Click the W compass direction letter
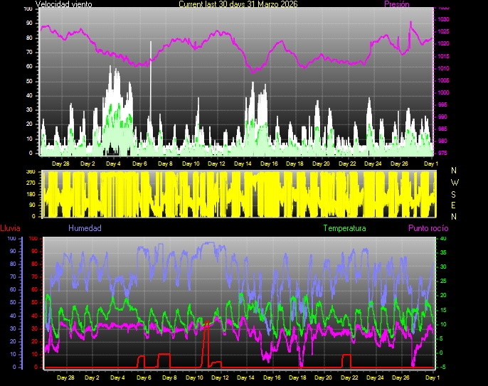The width and height of the screenshot is (488, 386). point(454,182)
